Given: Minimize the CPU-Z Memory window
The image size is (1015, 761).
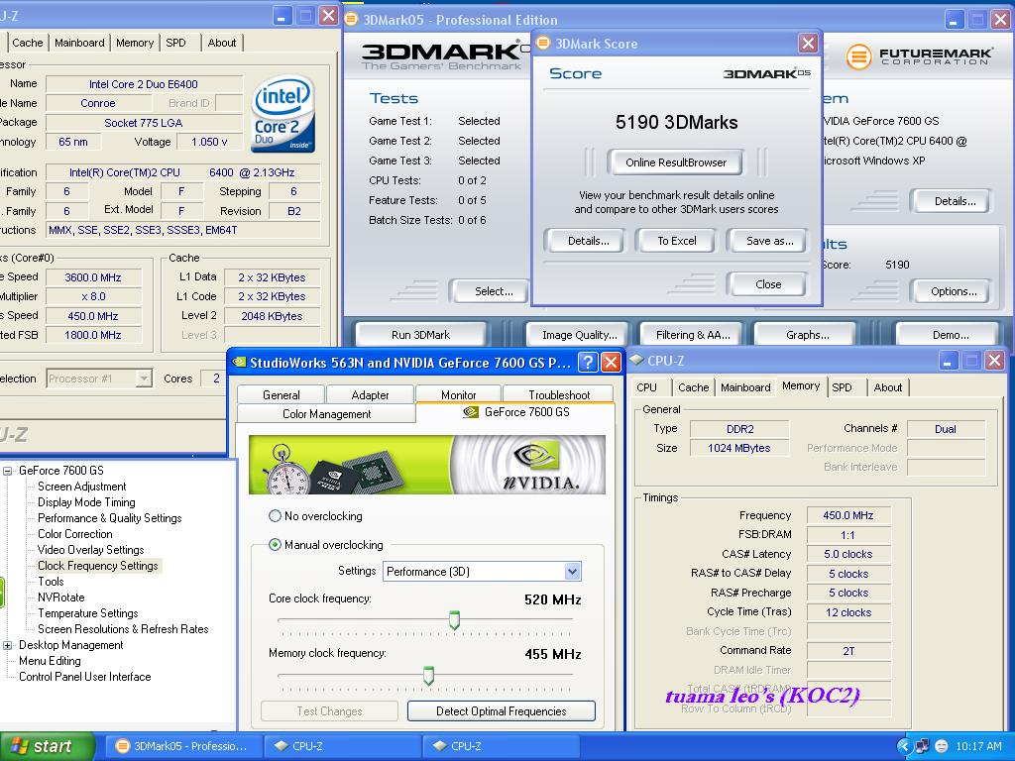Looking at the screenshot, I should coord(947,361).
